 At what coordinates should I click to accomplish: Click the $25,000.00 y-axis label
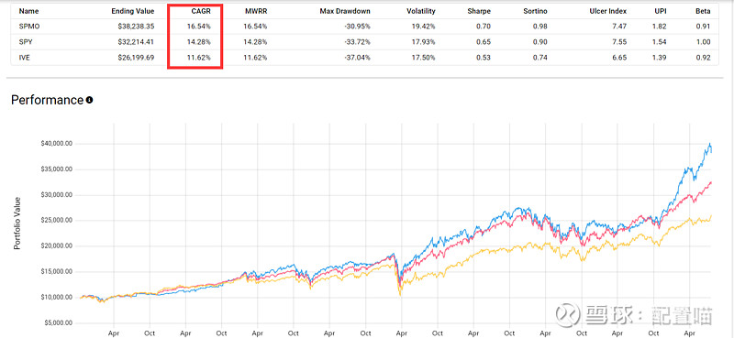point(56,221)
